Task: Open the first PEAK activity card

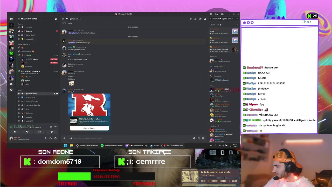Action: [224, 31]
